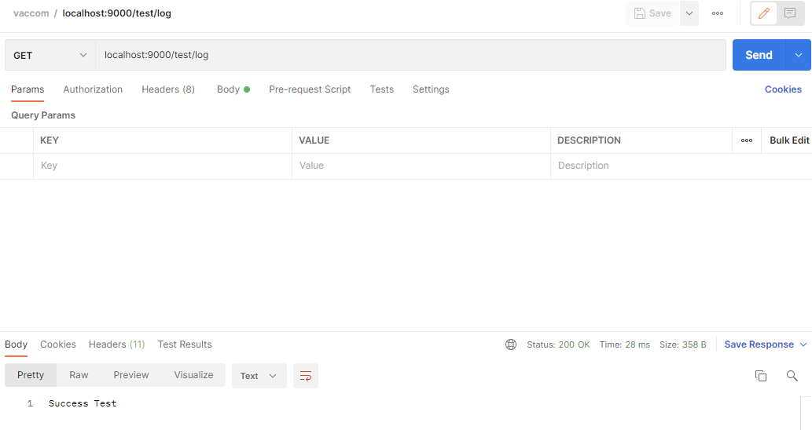Copy the response body with the copy icon
Screen dimensions: 812x430
point(761,376)
